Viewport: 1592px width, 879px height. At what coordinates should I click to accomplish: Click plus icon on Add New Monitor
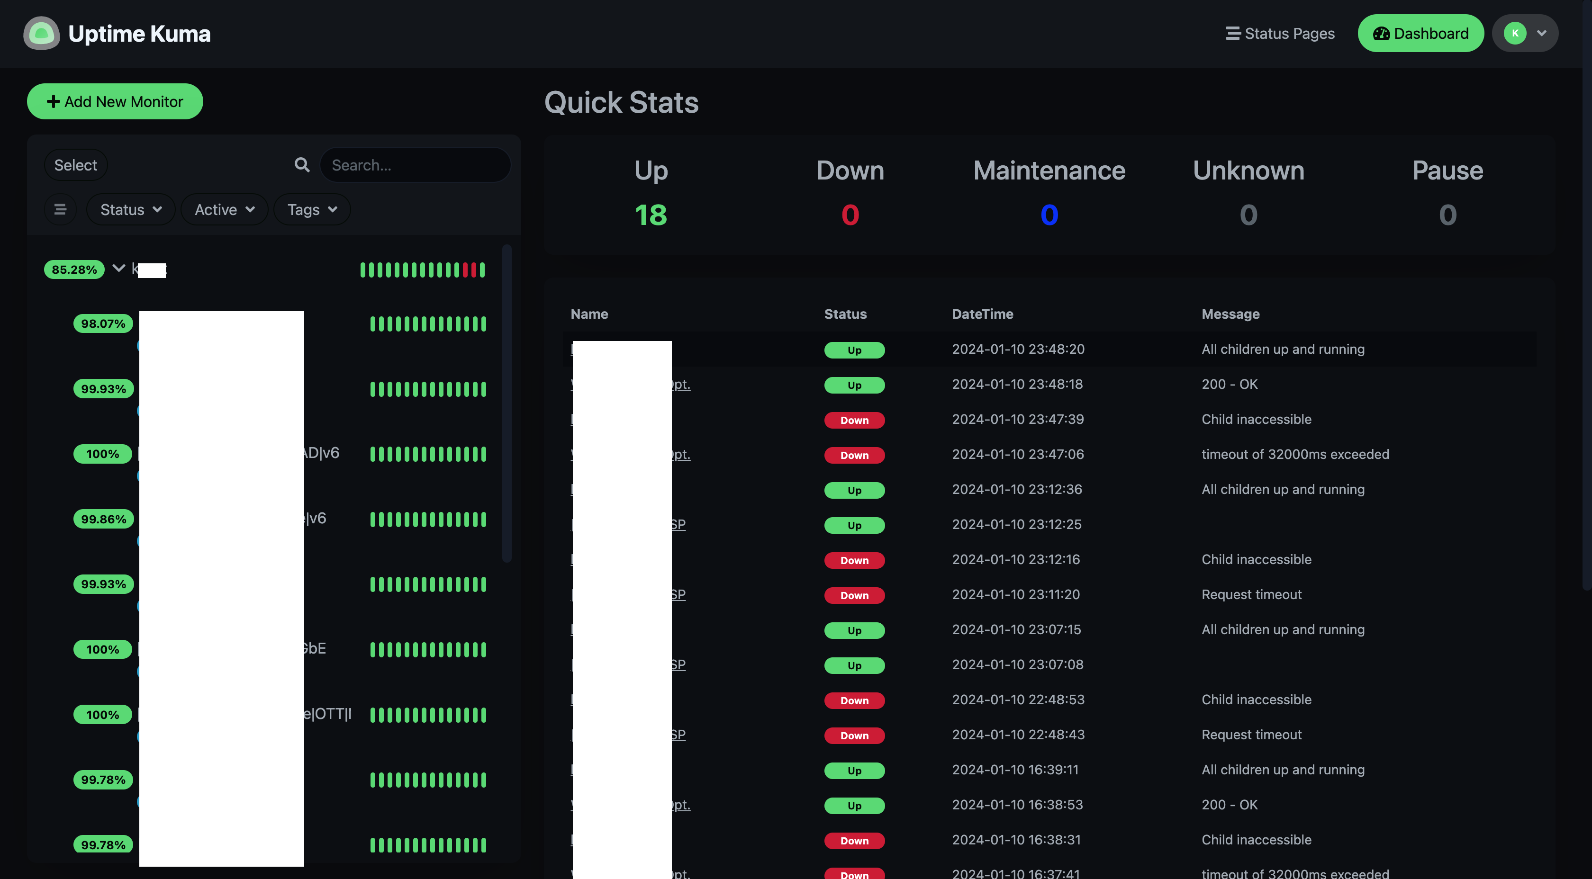[x=54, y=101]
